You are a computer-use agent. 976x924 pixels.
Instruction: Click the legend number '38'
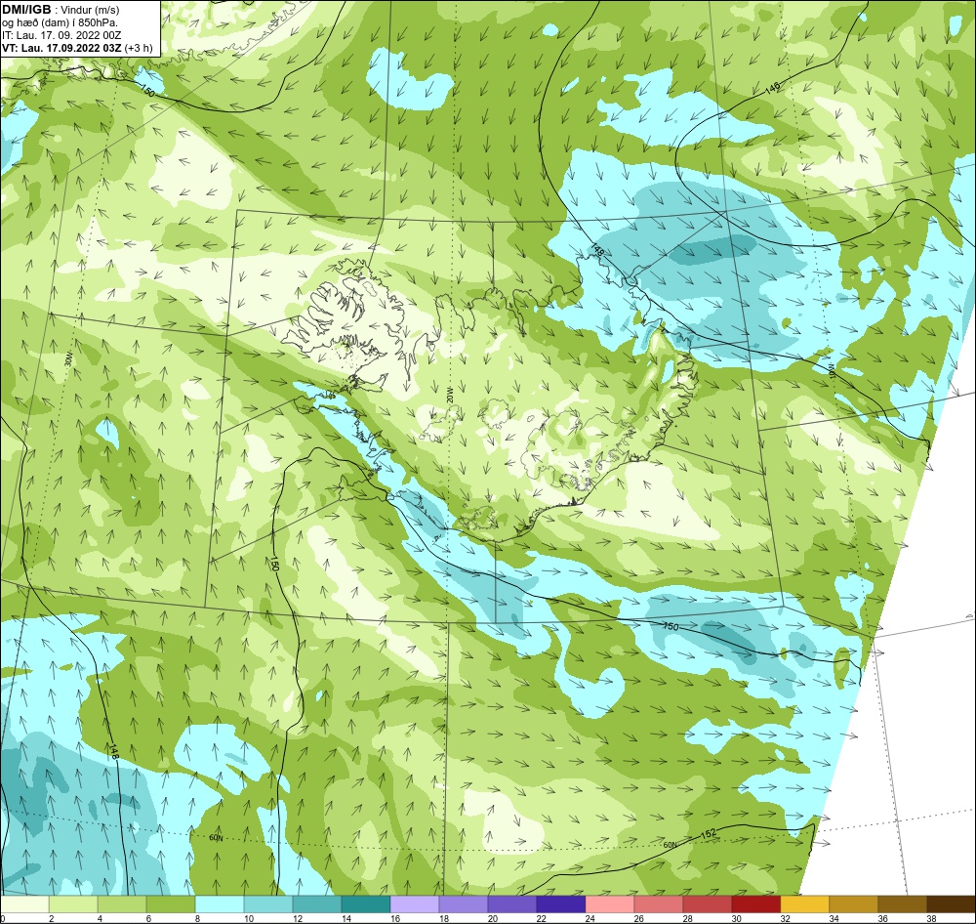coord(931,918)
